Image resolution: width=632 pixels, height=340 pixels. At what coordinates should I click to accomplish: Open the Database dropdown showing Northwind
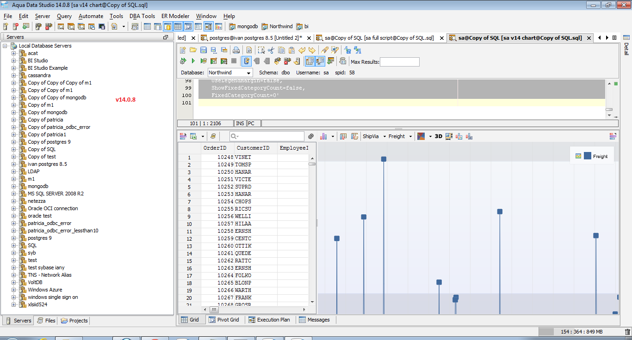[230, 73]
